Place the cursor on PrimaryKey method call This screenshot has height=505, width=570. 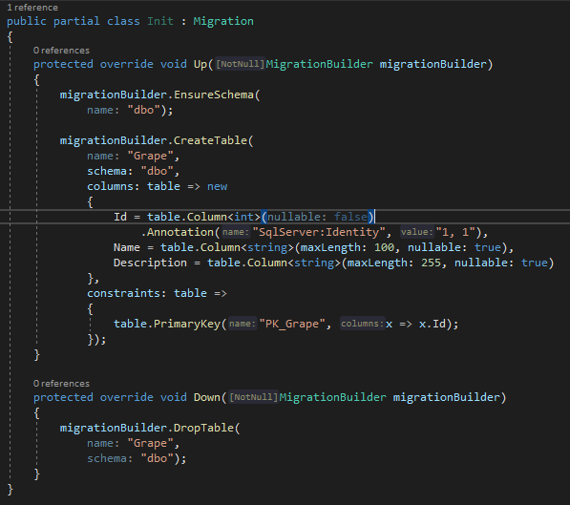tap(187, 324)
